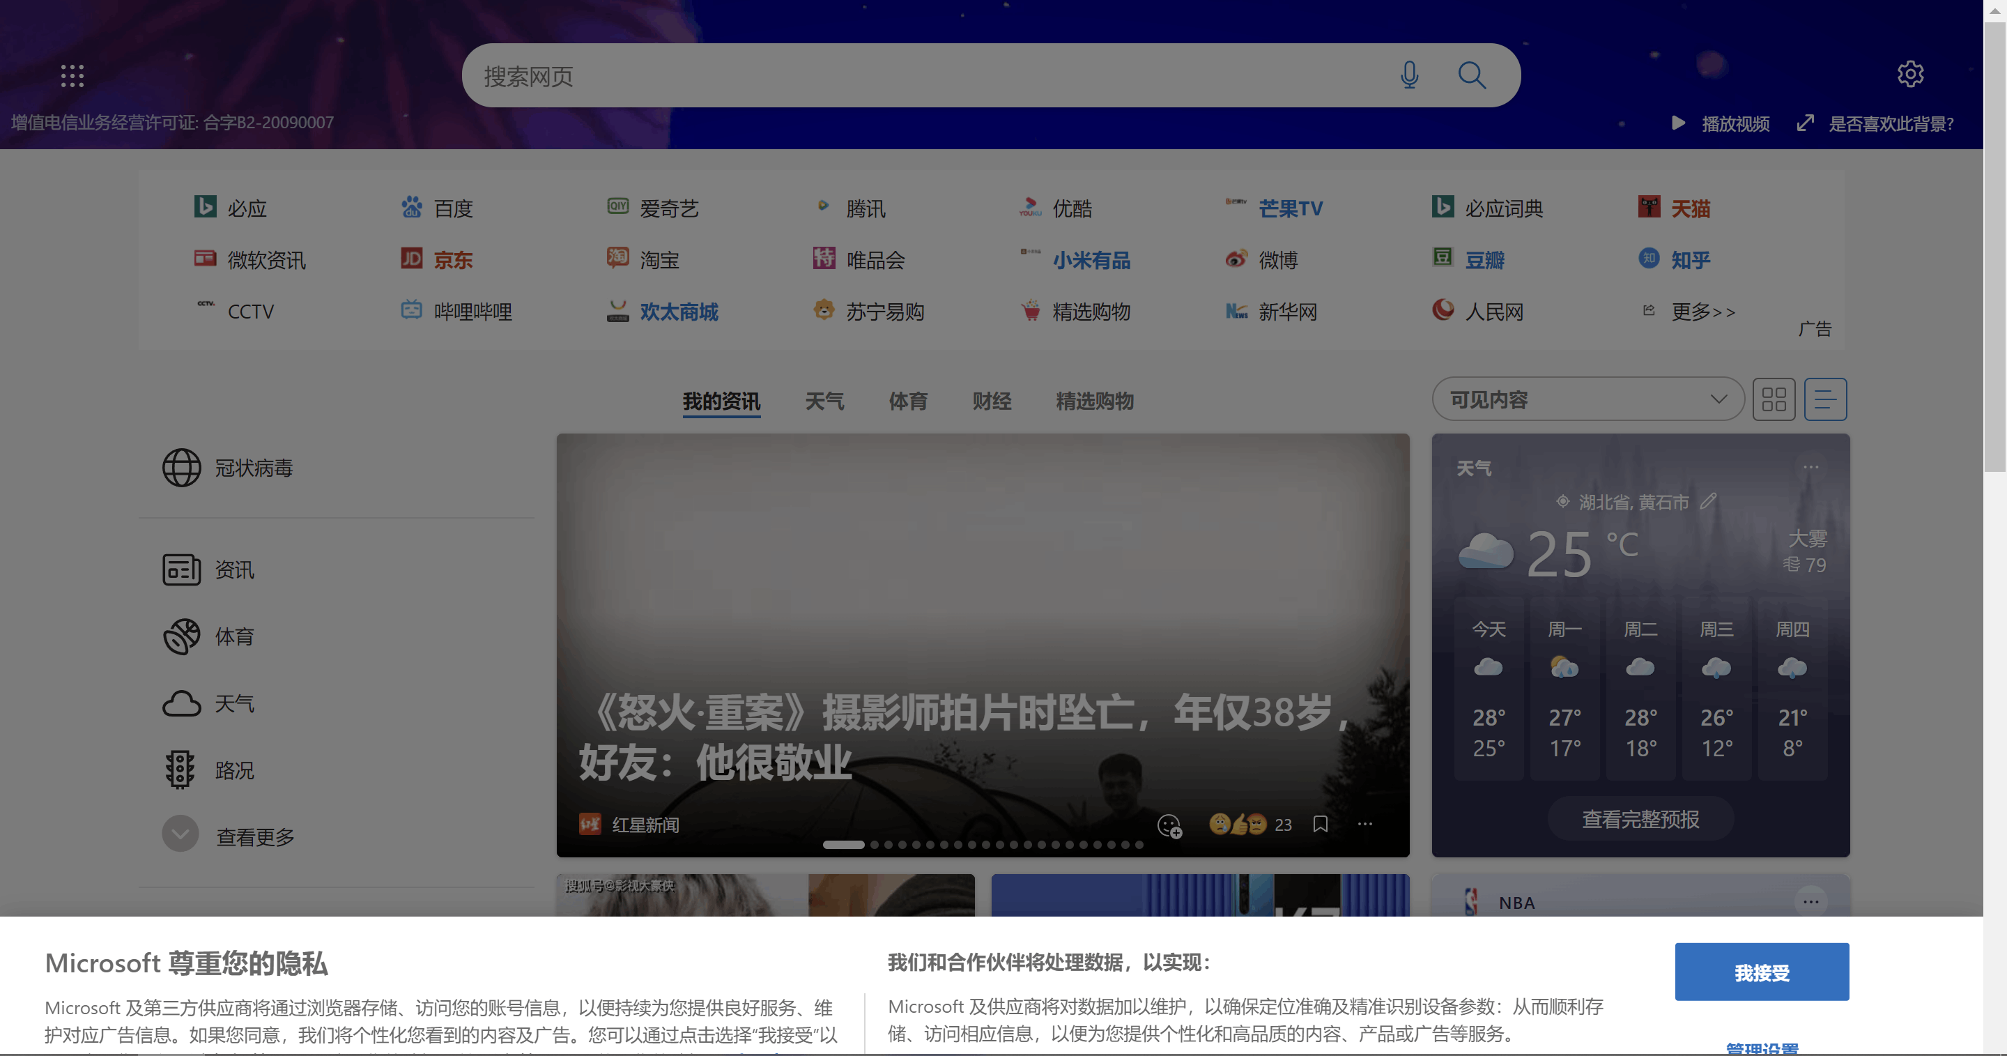Click 查看完整预报 forecast button

pyautogui.click(x=1640, y=819)
